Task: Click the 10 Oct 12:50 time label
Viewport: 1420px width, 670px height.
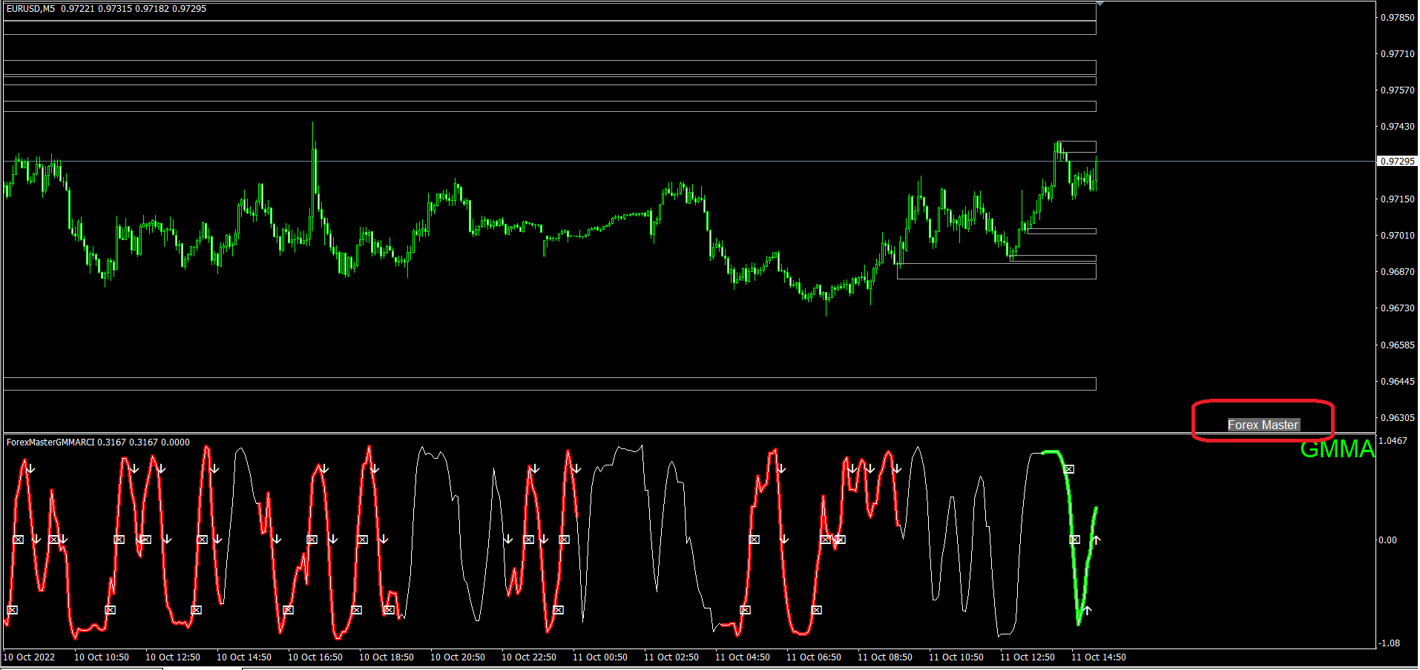Action: 173,657
